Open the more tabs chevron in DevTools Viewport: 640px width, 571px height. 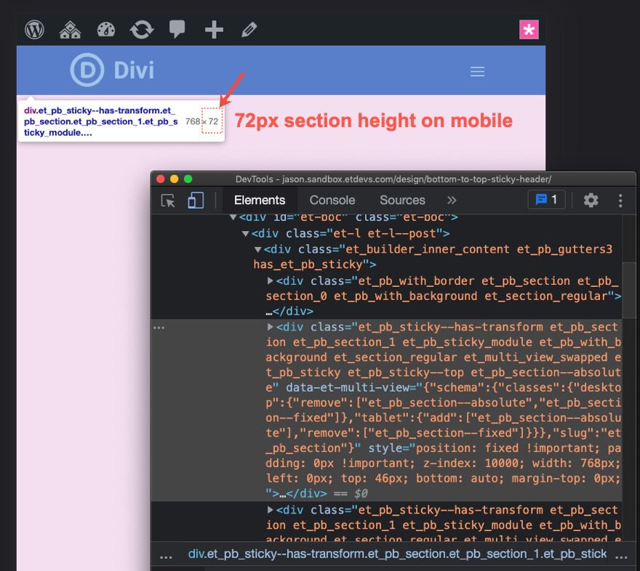pyautogui.click(x=452, y=199)
